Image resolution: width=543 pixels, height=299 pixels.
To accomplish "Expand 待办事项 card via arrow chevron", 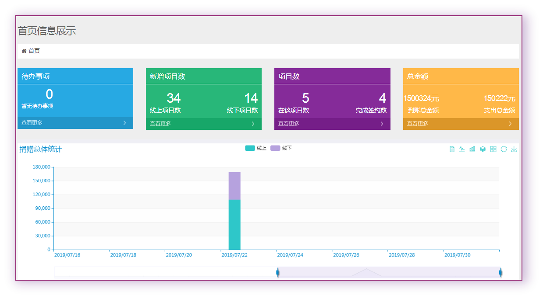I will [x=124, y=123].
